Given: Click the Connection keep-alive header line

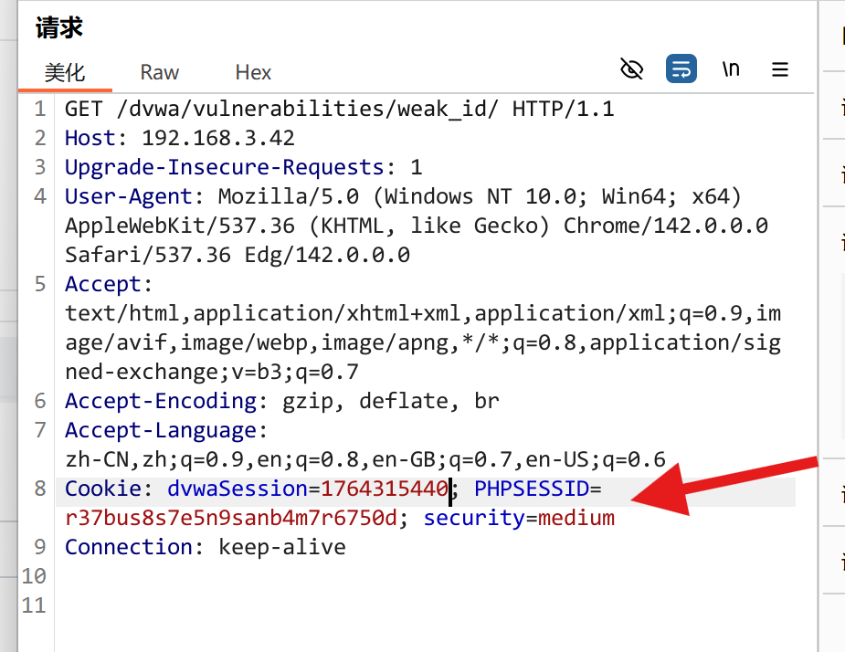Looking at the screenshot, I should tap(206, 547).
